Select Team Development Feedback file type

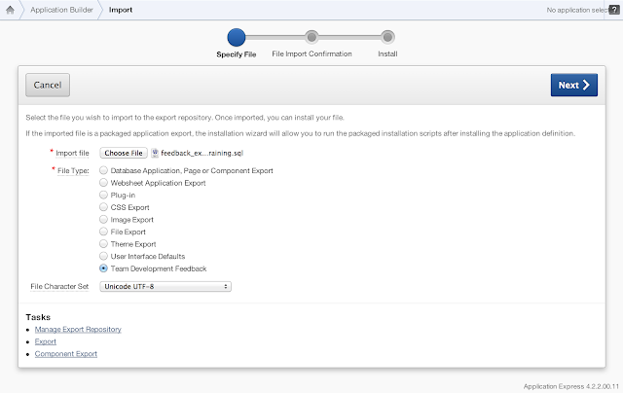point(104,268)
